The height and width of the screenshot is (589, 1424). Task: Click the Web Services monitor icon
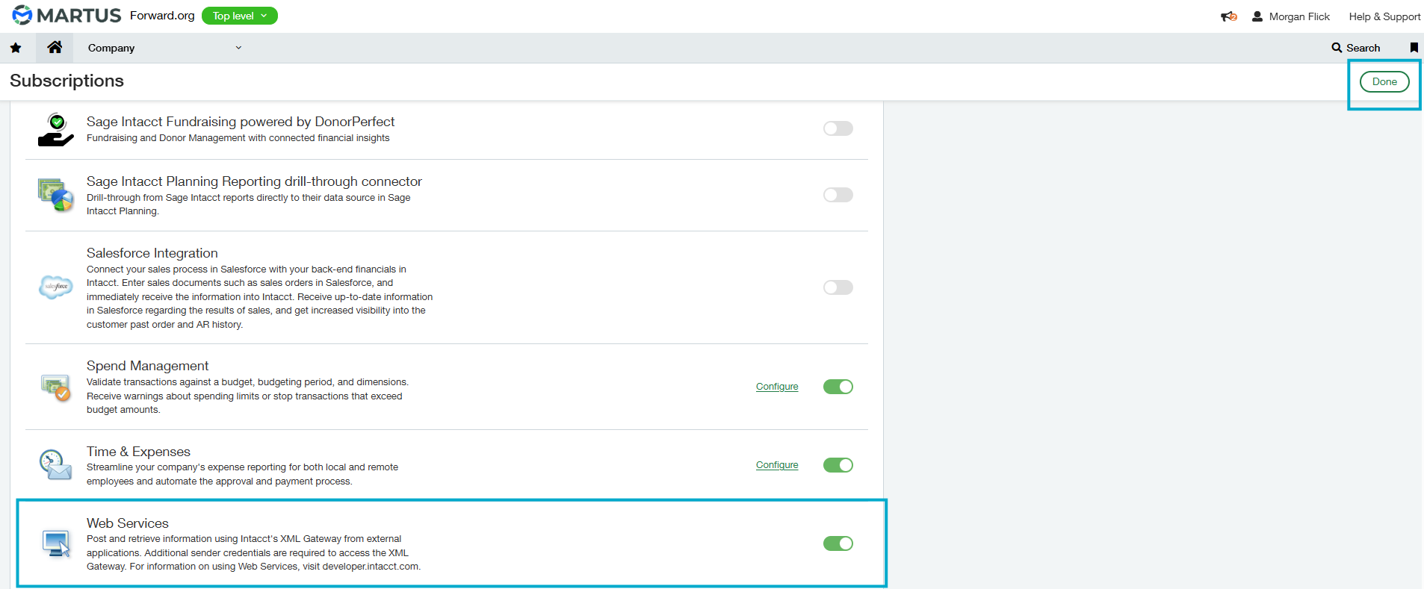(x=56, y=543)
